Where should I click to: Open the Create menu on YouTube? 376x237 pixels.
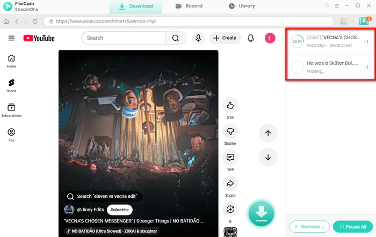[x=225, y=38]
